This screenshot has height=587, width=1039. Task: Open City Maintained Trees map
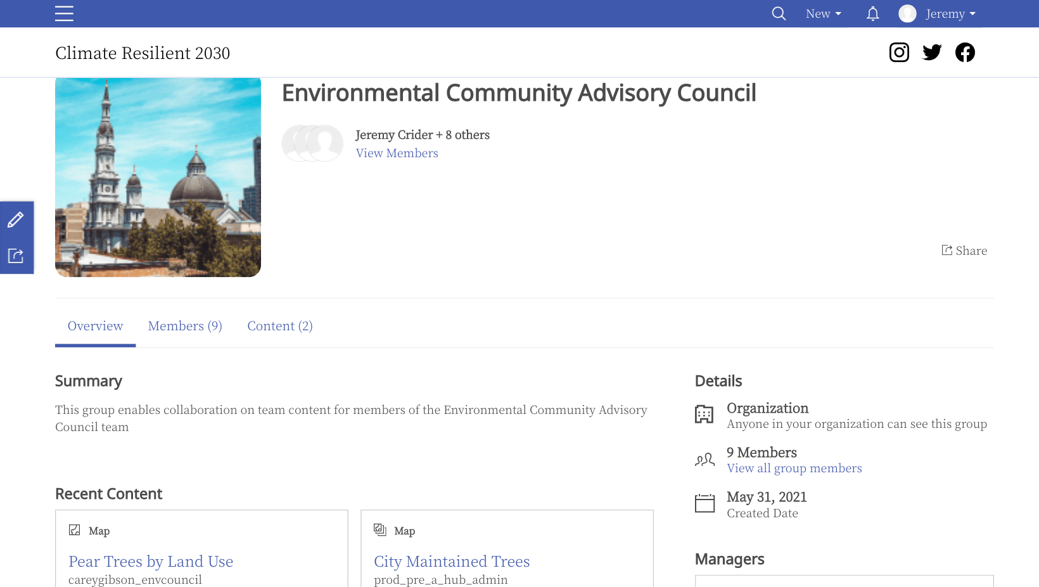pos(452,561)
